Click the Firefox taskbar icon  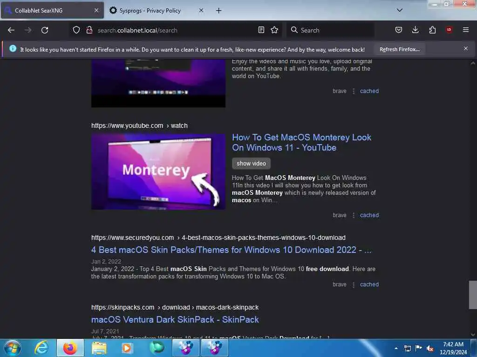70,348
